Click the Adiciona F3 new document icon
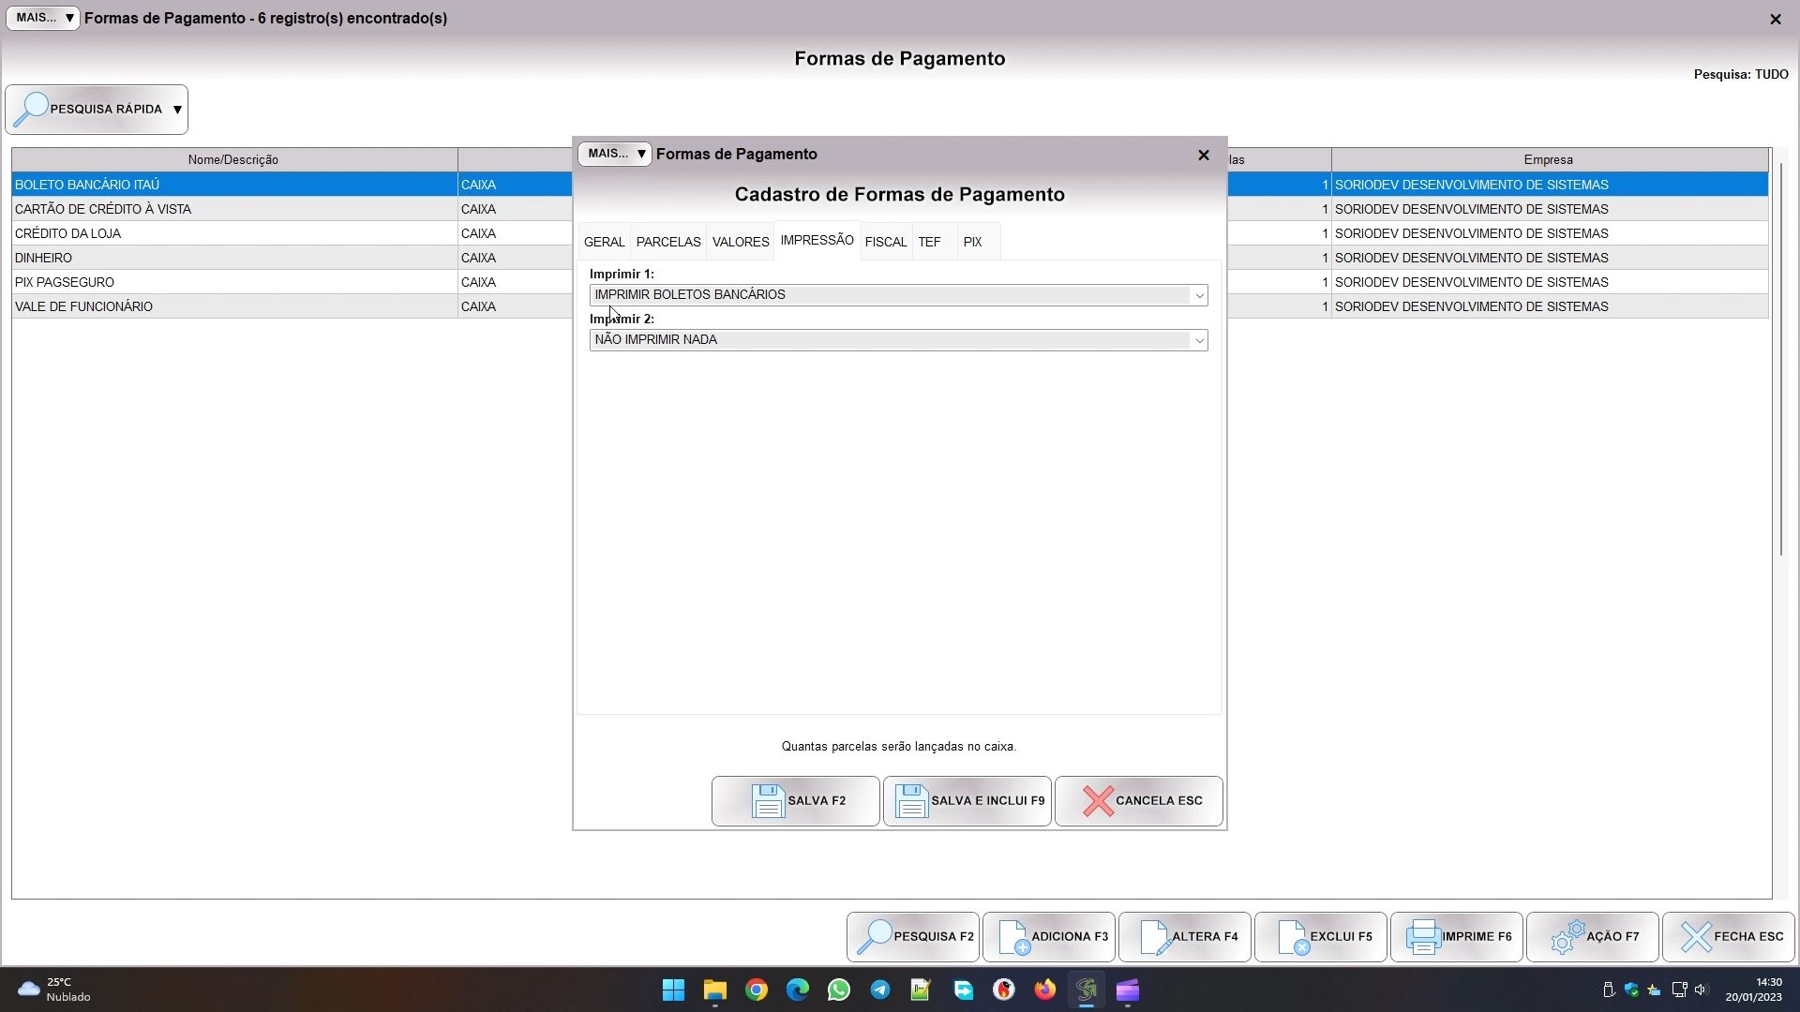1800x1012 pixels. click(x=1013, y=937)
